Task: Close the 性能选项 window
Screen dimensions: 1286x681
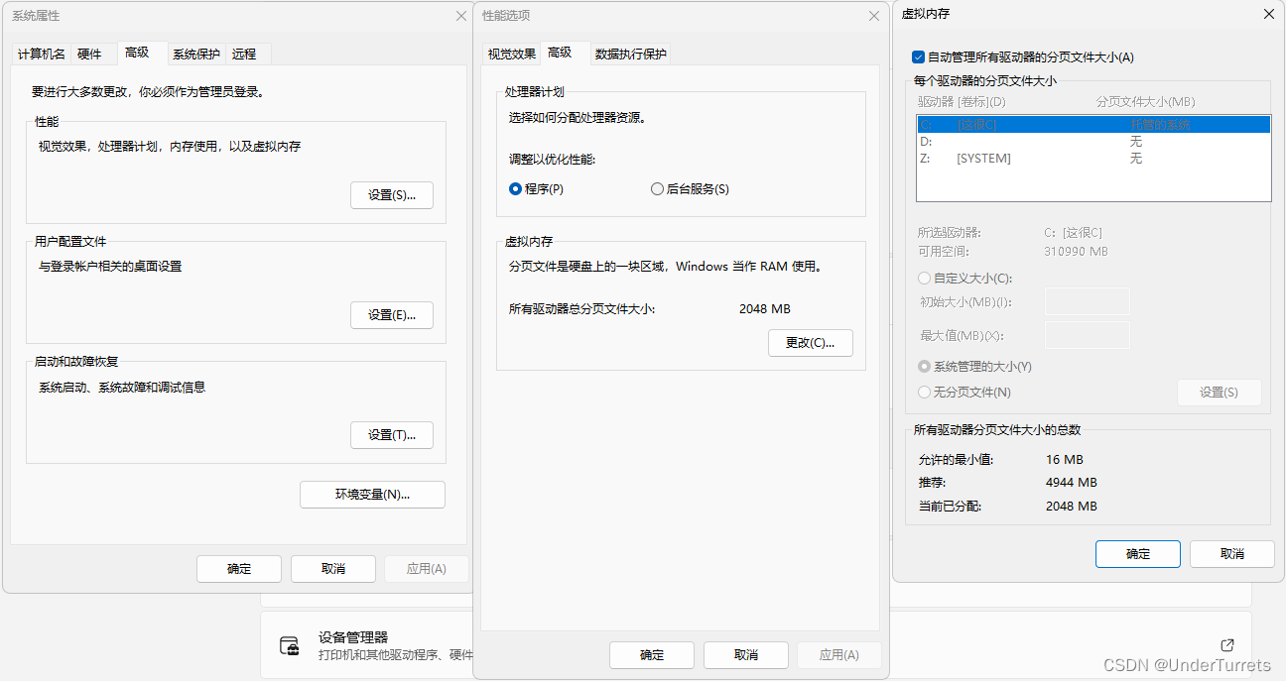Action: pyautogui.click(x=874, y=16)
